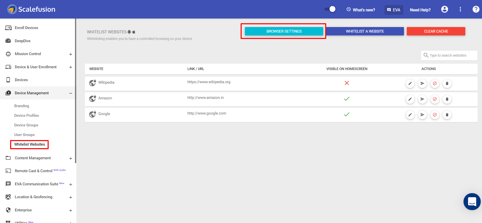Open Device Groups submenu item
Image resolution: width=482 pixels, height=223 pixels.
point(26,125)
